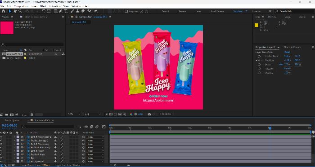Open parent dropdown for Background layer

tap(95, 161)
